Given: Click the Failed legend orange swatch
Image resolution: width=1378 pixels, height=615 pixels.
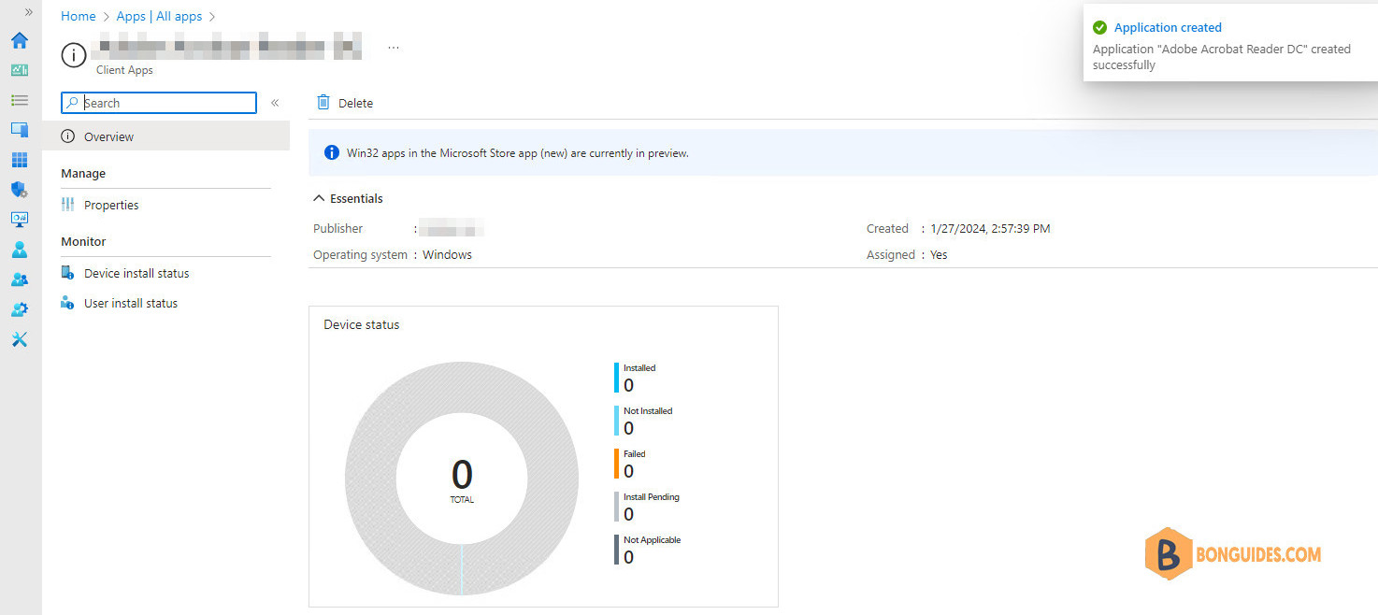Looking at the screenshot, I should (x=616, y=464).
